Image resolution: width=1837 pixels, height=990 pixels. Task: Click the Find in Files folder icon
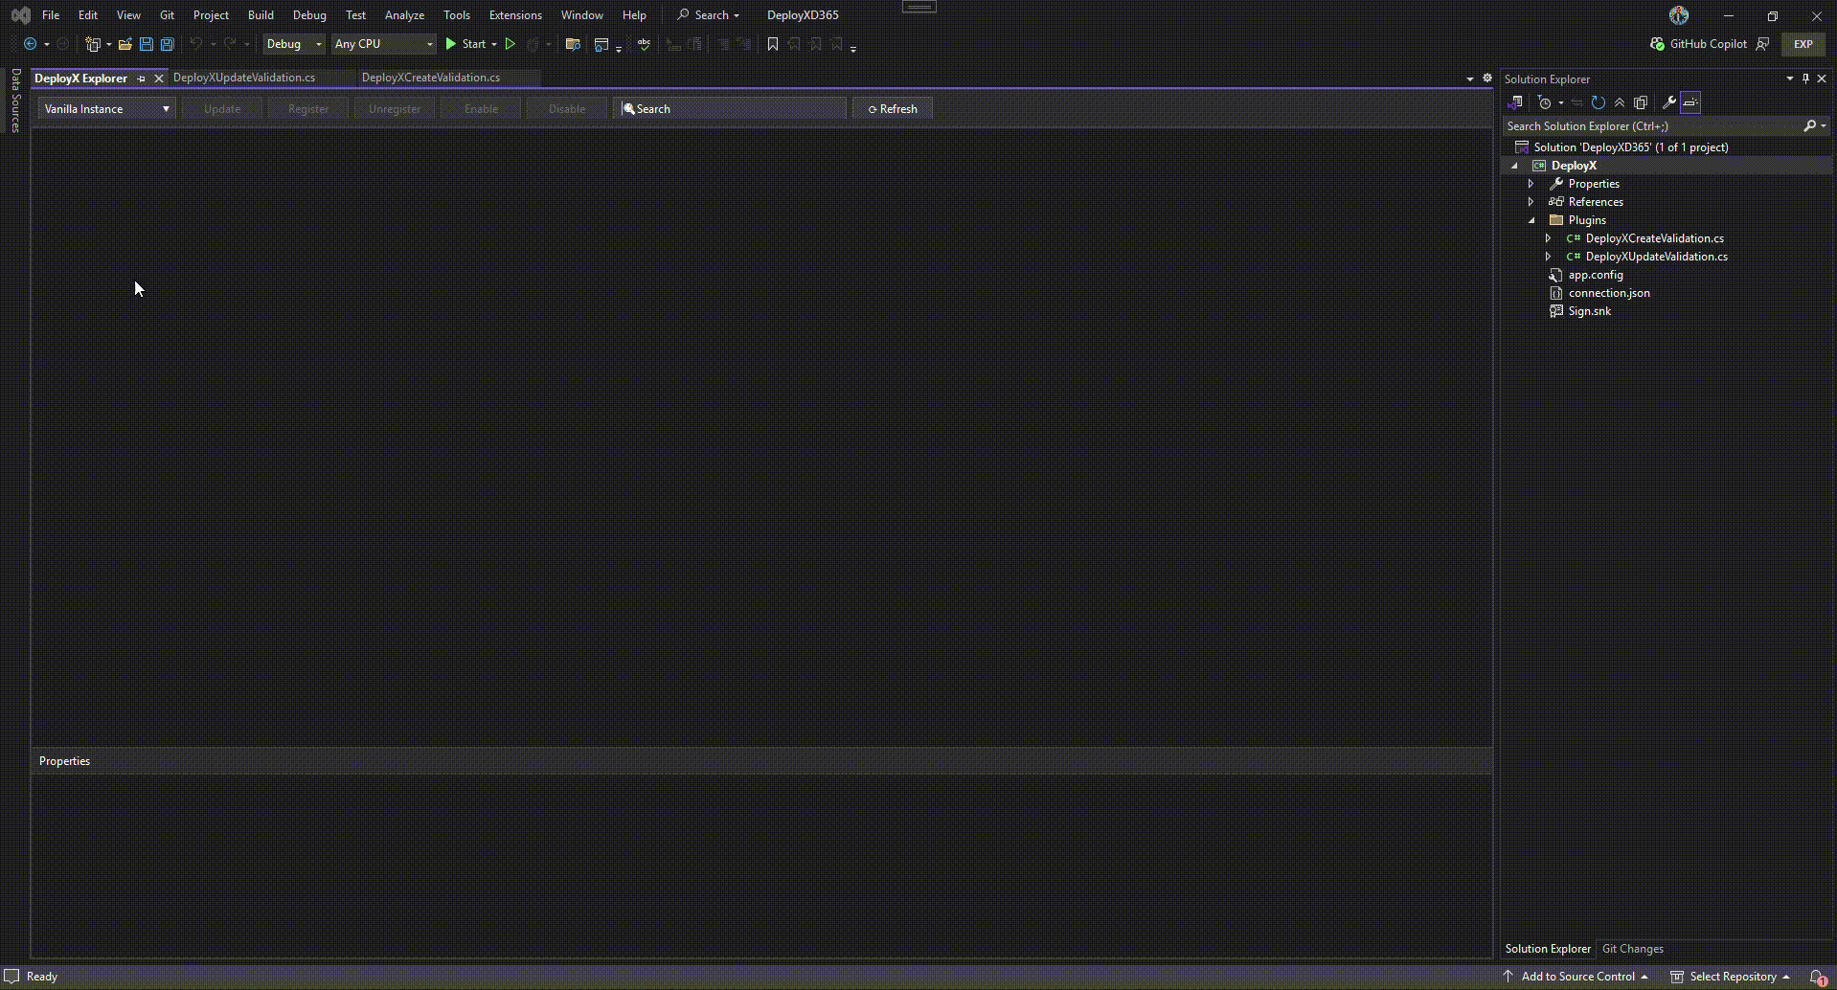point(573,44)
